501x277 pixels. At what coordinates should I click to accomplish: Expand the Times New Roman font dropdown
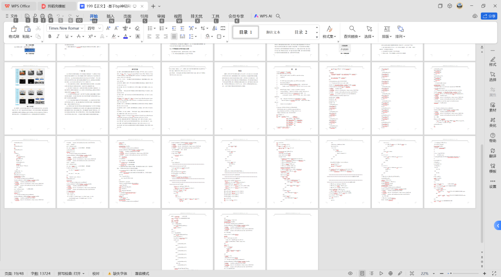[82, 28]
